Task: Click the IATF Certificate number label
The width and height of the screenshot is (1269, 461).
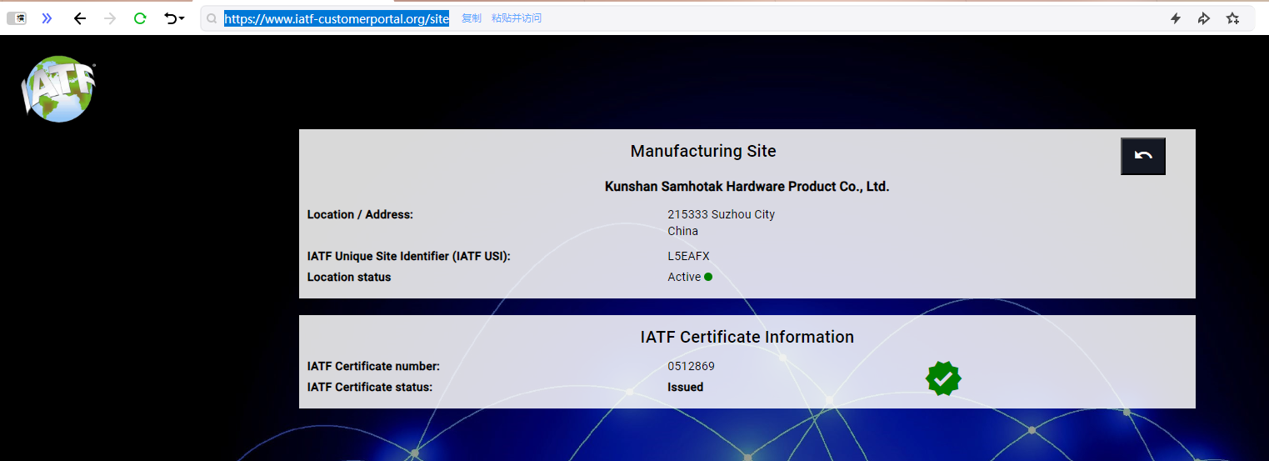Action: pyautogui.click(x=373, y=366)
